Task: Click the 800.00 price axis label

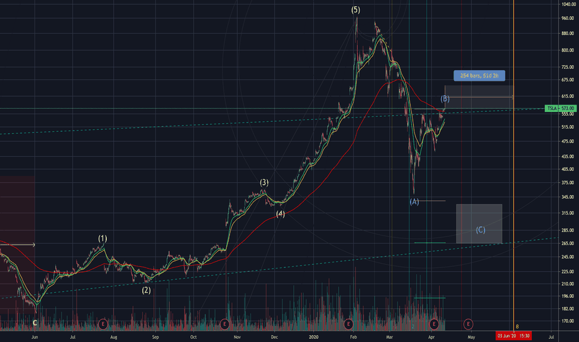Action: [x=568, y=50]
